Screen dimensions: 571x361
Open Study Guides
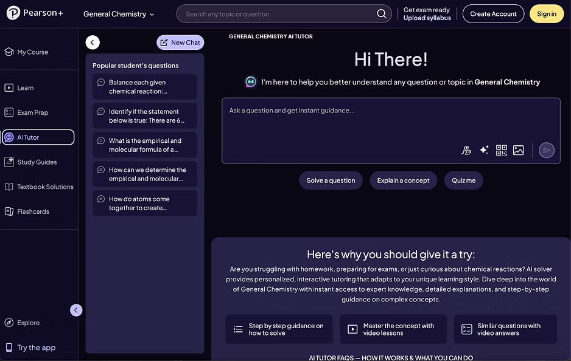click(x=30, y=162)
